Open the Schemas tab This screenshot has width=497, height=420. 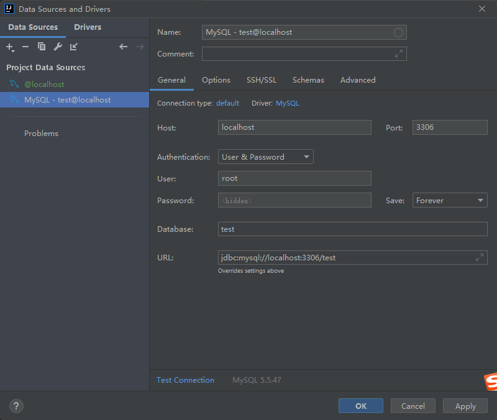[308, 80]
